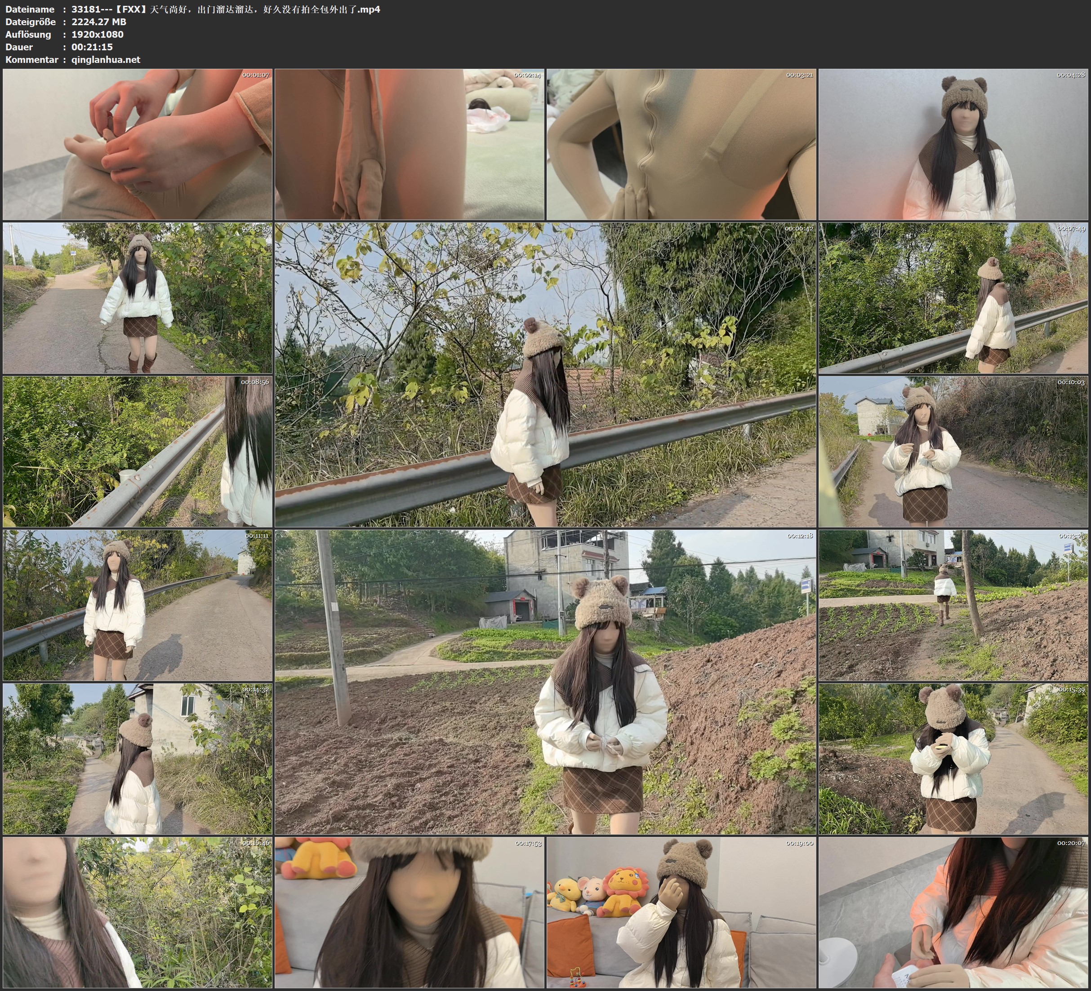Select the 00:05:35 road walking frame
The image size is (1091, 991).
pyautogui.click(x=138, y=297)
